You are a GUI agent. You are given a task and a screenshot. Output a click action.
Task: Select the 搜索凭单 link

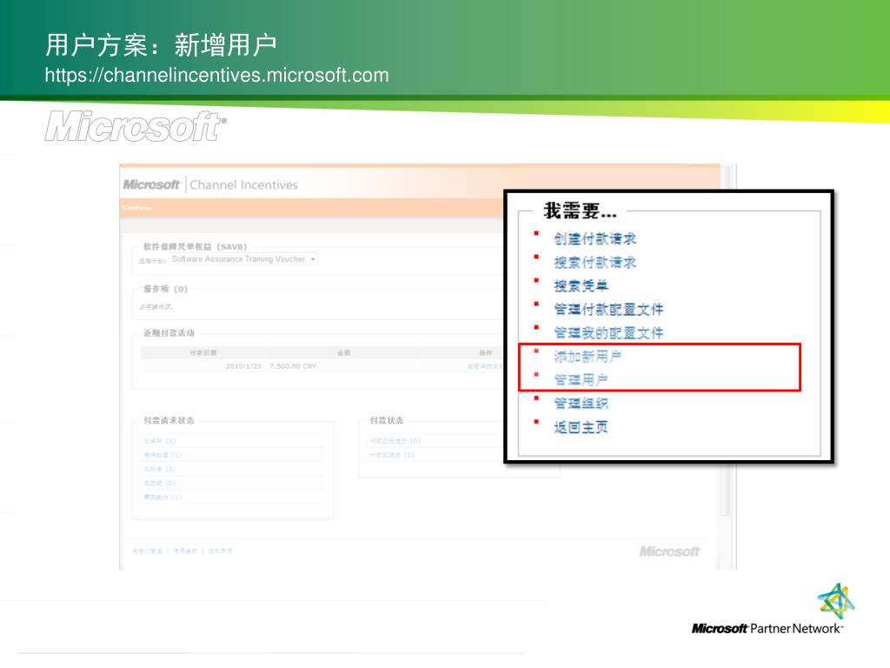click(x=581, y=285)
